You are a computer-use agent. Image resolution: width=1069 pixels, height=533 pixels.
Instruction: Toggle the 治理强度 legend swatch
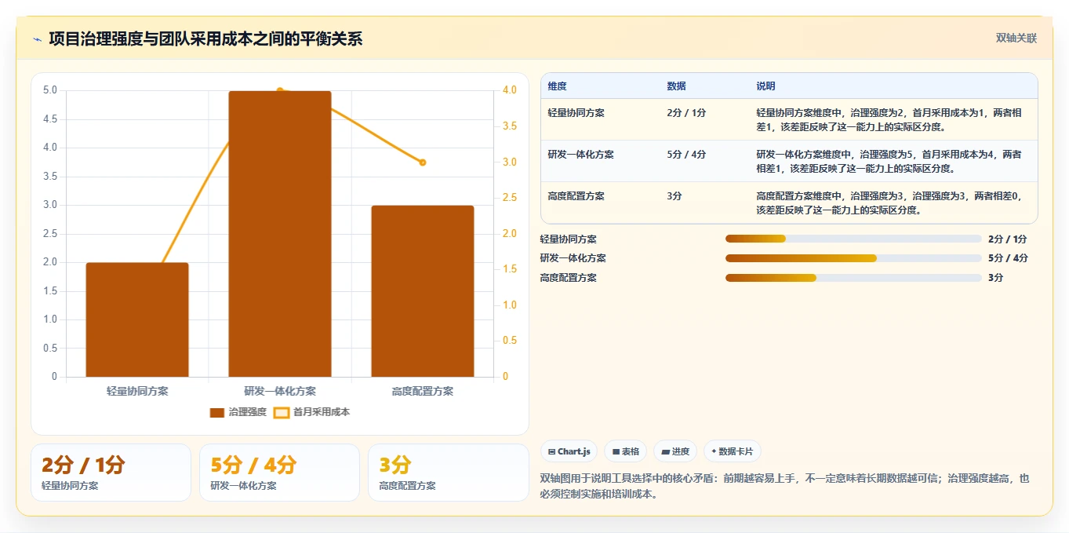217,412
